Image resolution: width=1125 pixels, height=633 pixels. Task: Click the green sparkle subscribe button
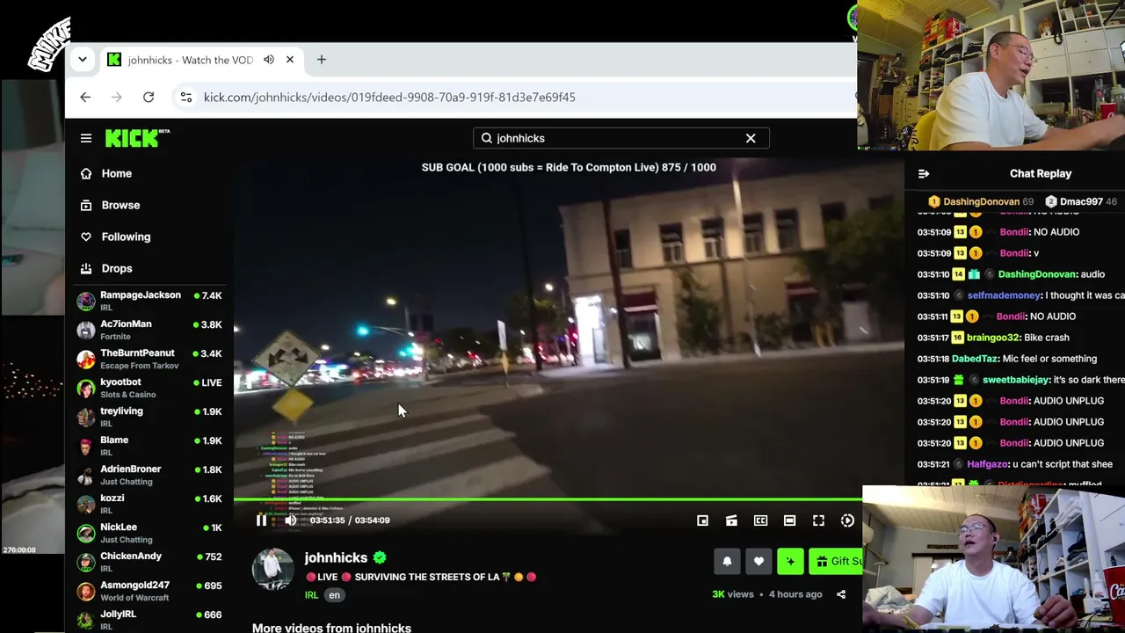point(790,561)
